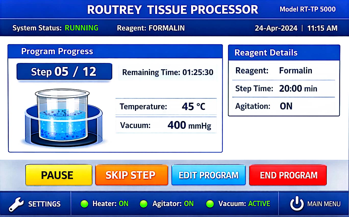Open Main Menu text label

pos(324,204)
